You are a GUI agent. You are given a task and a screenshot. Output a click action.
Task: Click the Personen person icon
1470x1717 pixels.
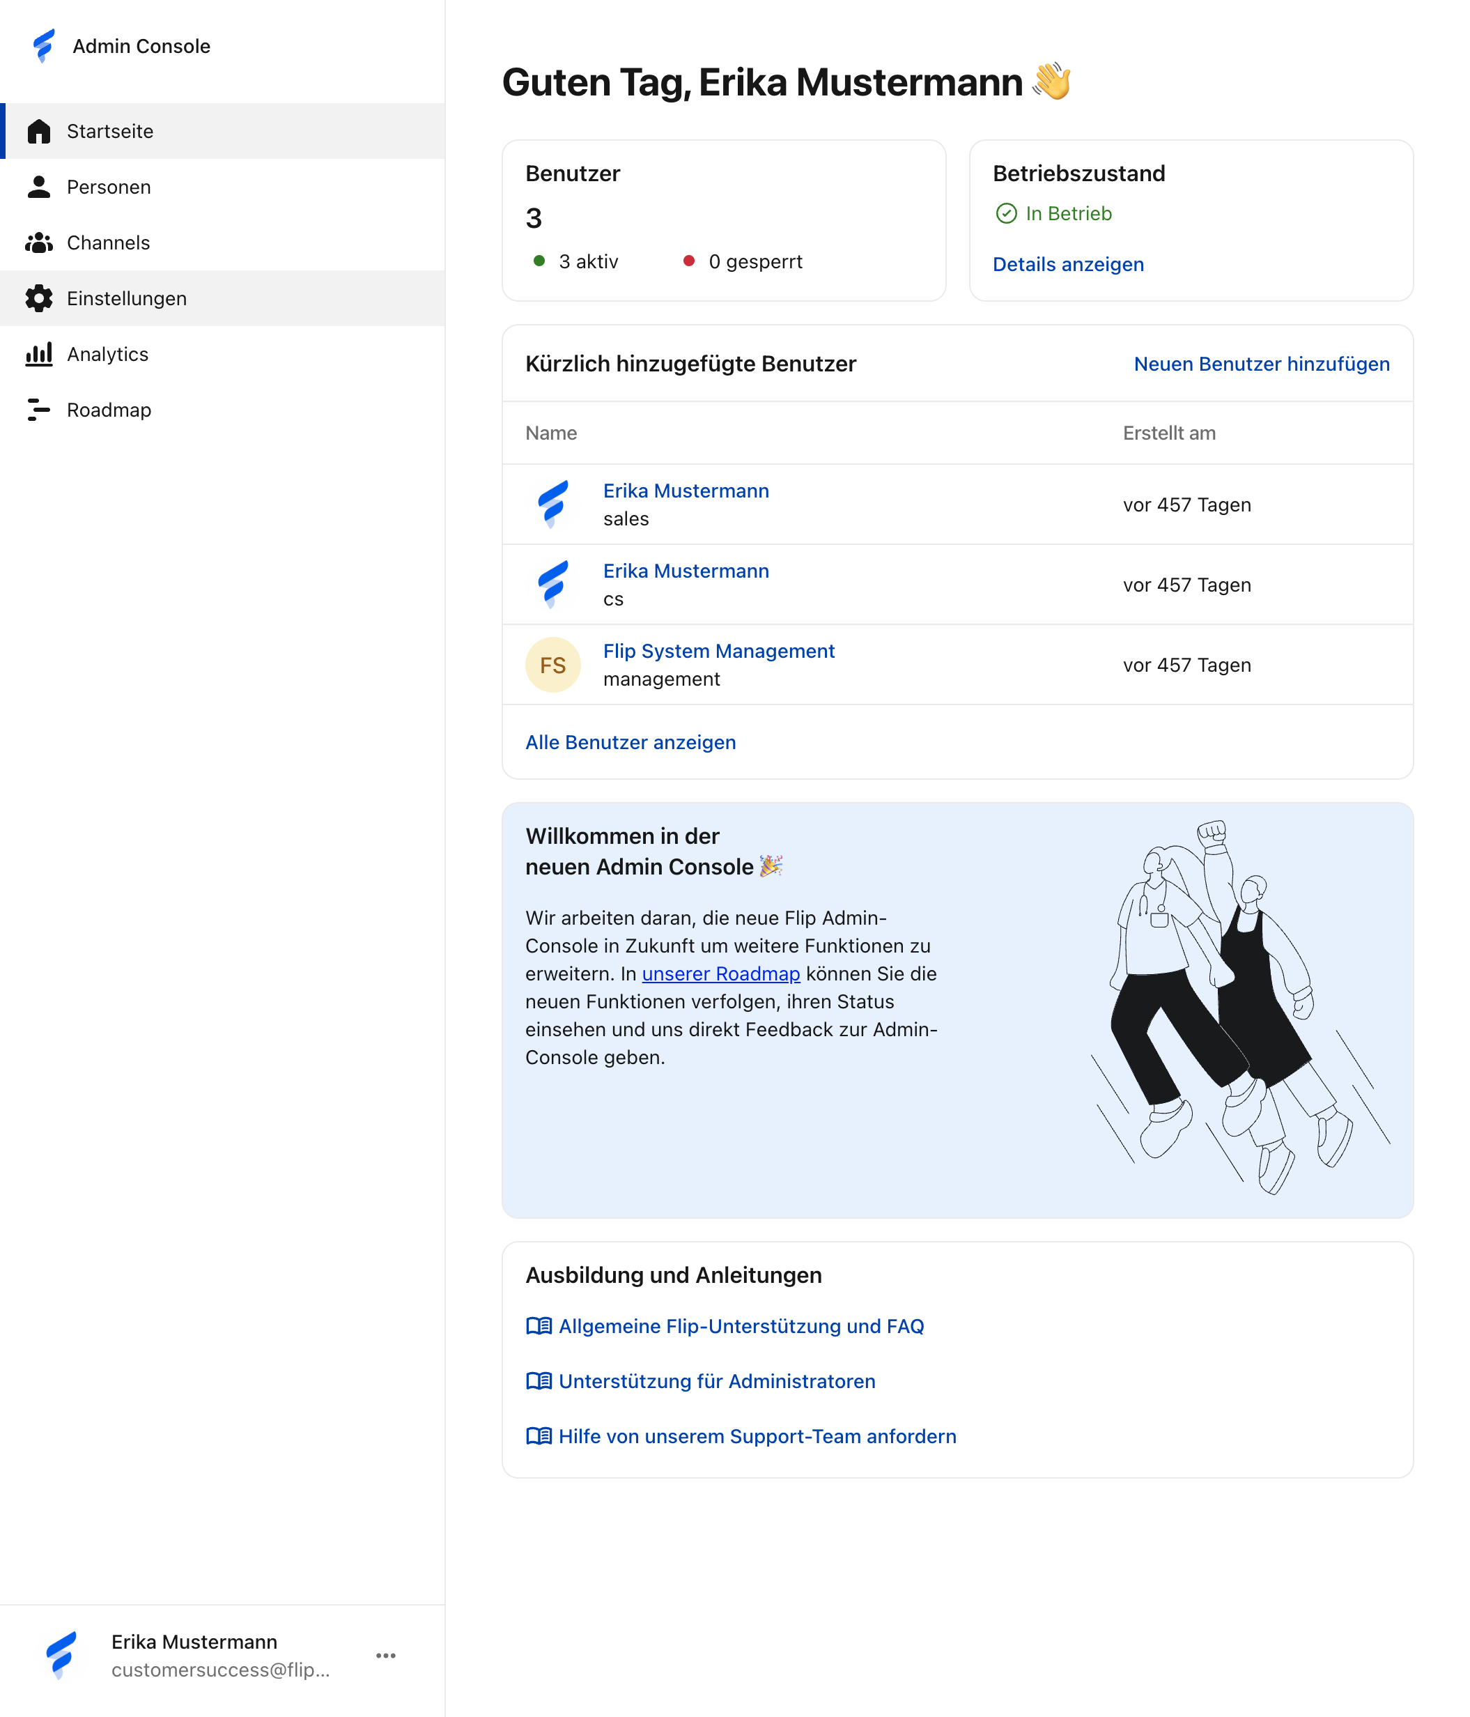[39, 187]
